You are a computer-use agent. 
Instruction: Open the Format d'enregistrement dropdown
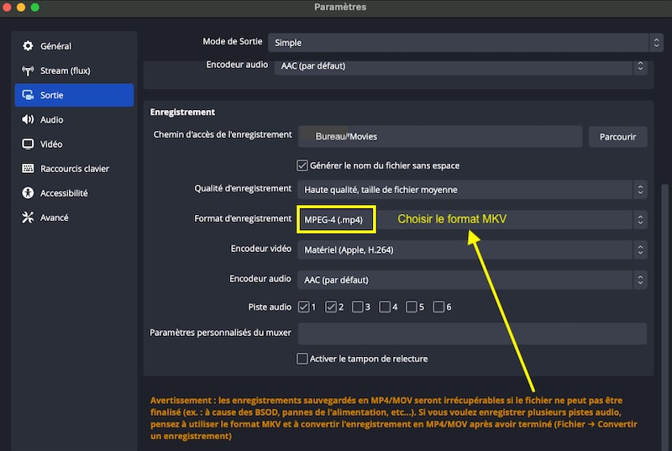tap(471, 219)
